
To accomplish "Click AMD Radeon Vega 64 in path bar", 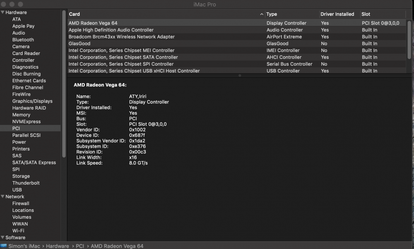I will 117,246.
